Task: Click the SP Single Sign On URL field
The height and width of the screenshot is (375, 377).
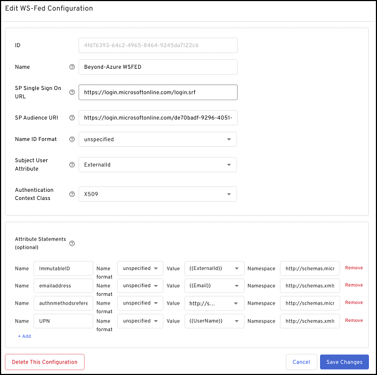Action: [157, 93]
